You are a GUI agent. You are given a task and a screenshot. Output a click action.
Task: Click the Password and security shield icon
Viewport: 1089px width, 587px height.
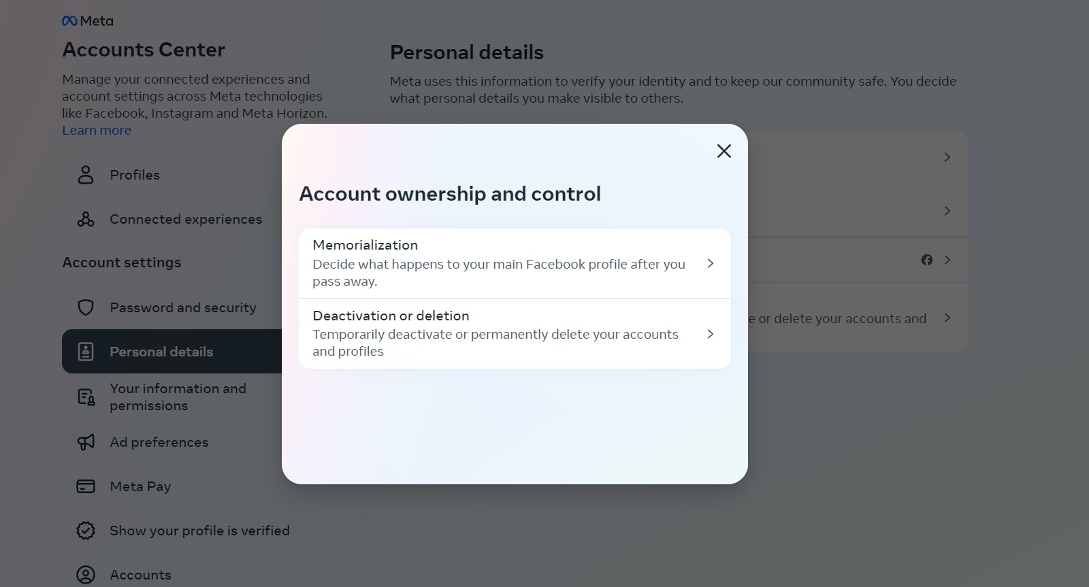pyautogui.click(x=86, y=307)
